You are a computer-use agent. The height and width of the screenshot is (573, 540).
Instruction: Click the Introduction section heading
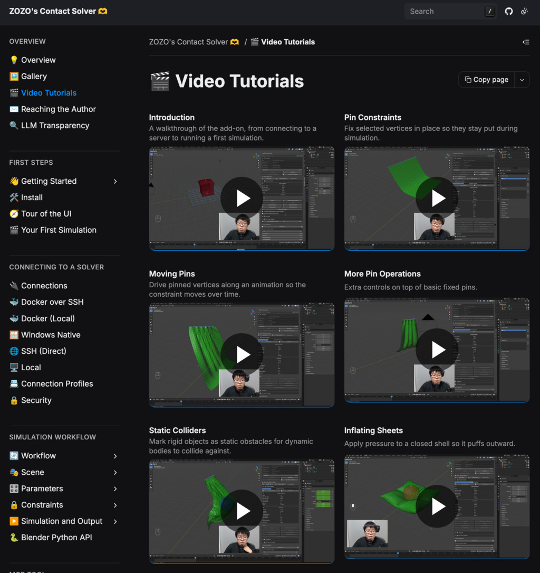(172, 117)
